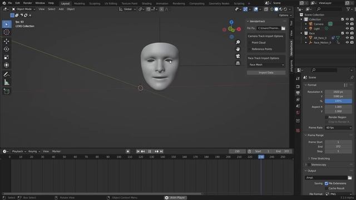356x200 pixels.
Task: Enable Point Cloud import option
Action: coord(250,43)
